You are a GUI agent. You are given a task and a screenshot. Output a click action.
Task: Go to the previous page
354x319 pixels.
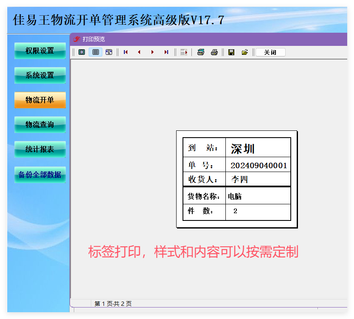click(139, 52)
